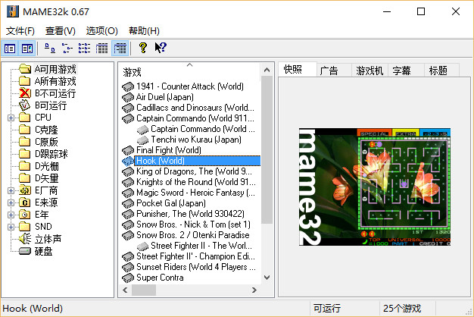Select Super Contra in game list
Screen dimensions: 474x317
[x=160, y=278]
